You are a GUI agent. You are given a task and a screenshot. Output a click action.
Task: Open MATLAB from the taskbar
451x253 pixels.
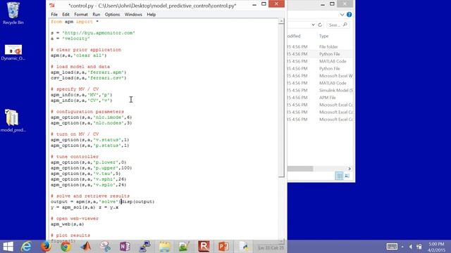click(x=85, y=247)
